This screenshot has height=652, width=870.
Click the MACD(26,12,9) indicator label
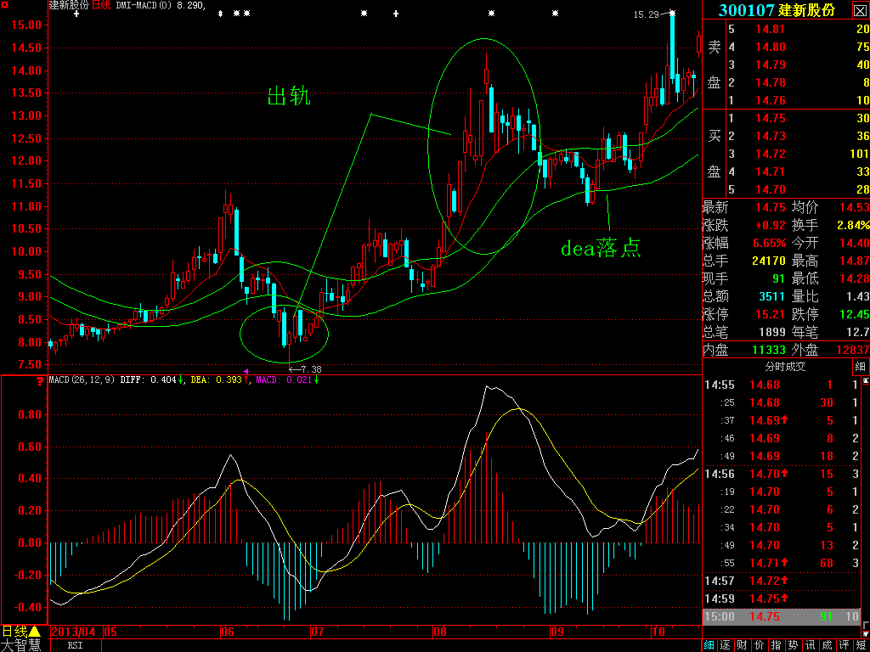[82, 379]
